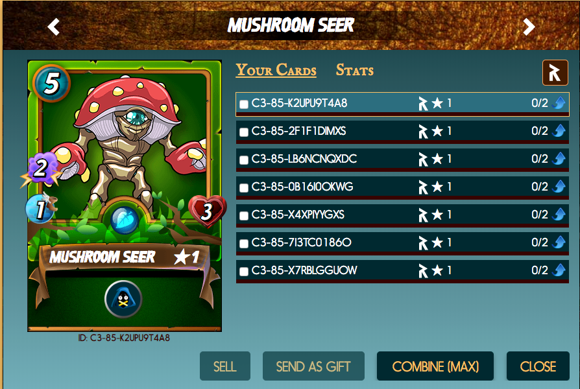The width and height of the screenshot is (580, 389).
Task: Click the heart health icon on card
Action: pos(207,211)
